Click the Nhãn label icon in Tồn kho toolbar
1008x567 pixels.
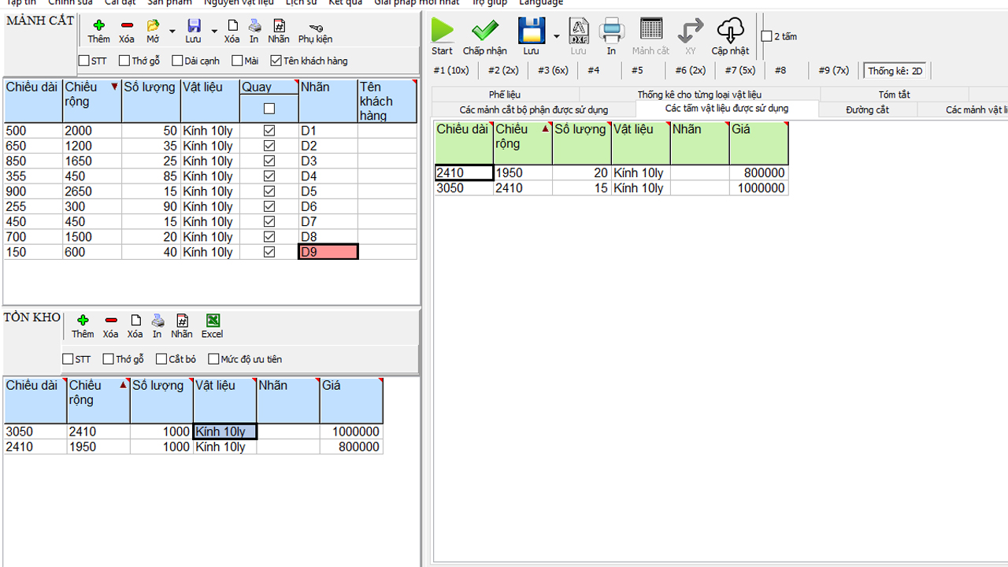click(182, 321)
